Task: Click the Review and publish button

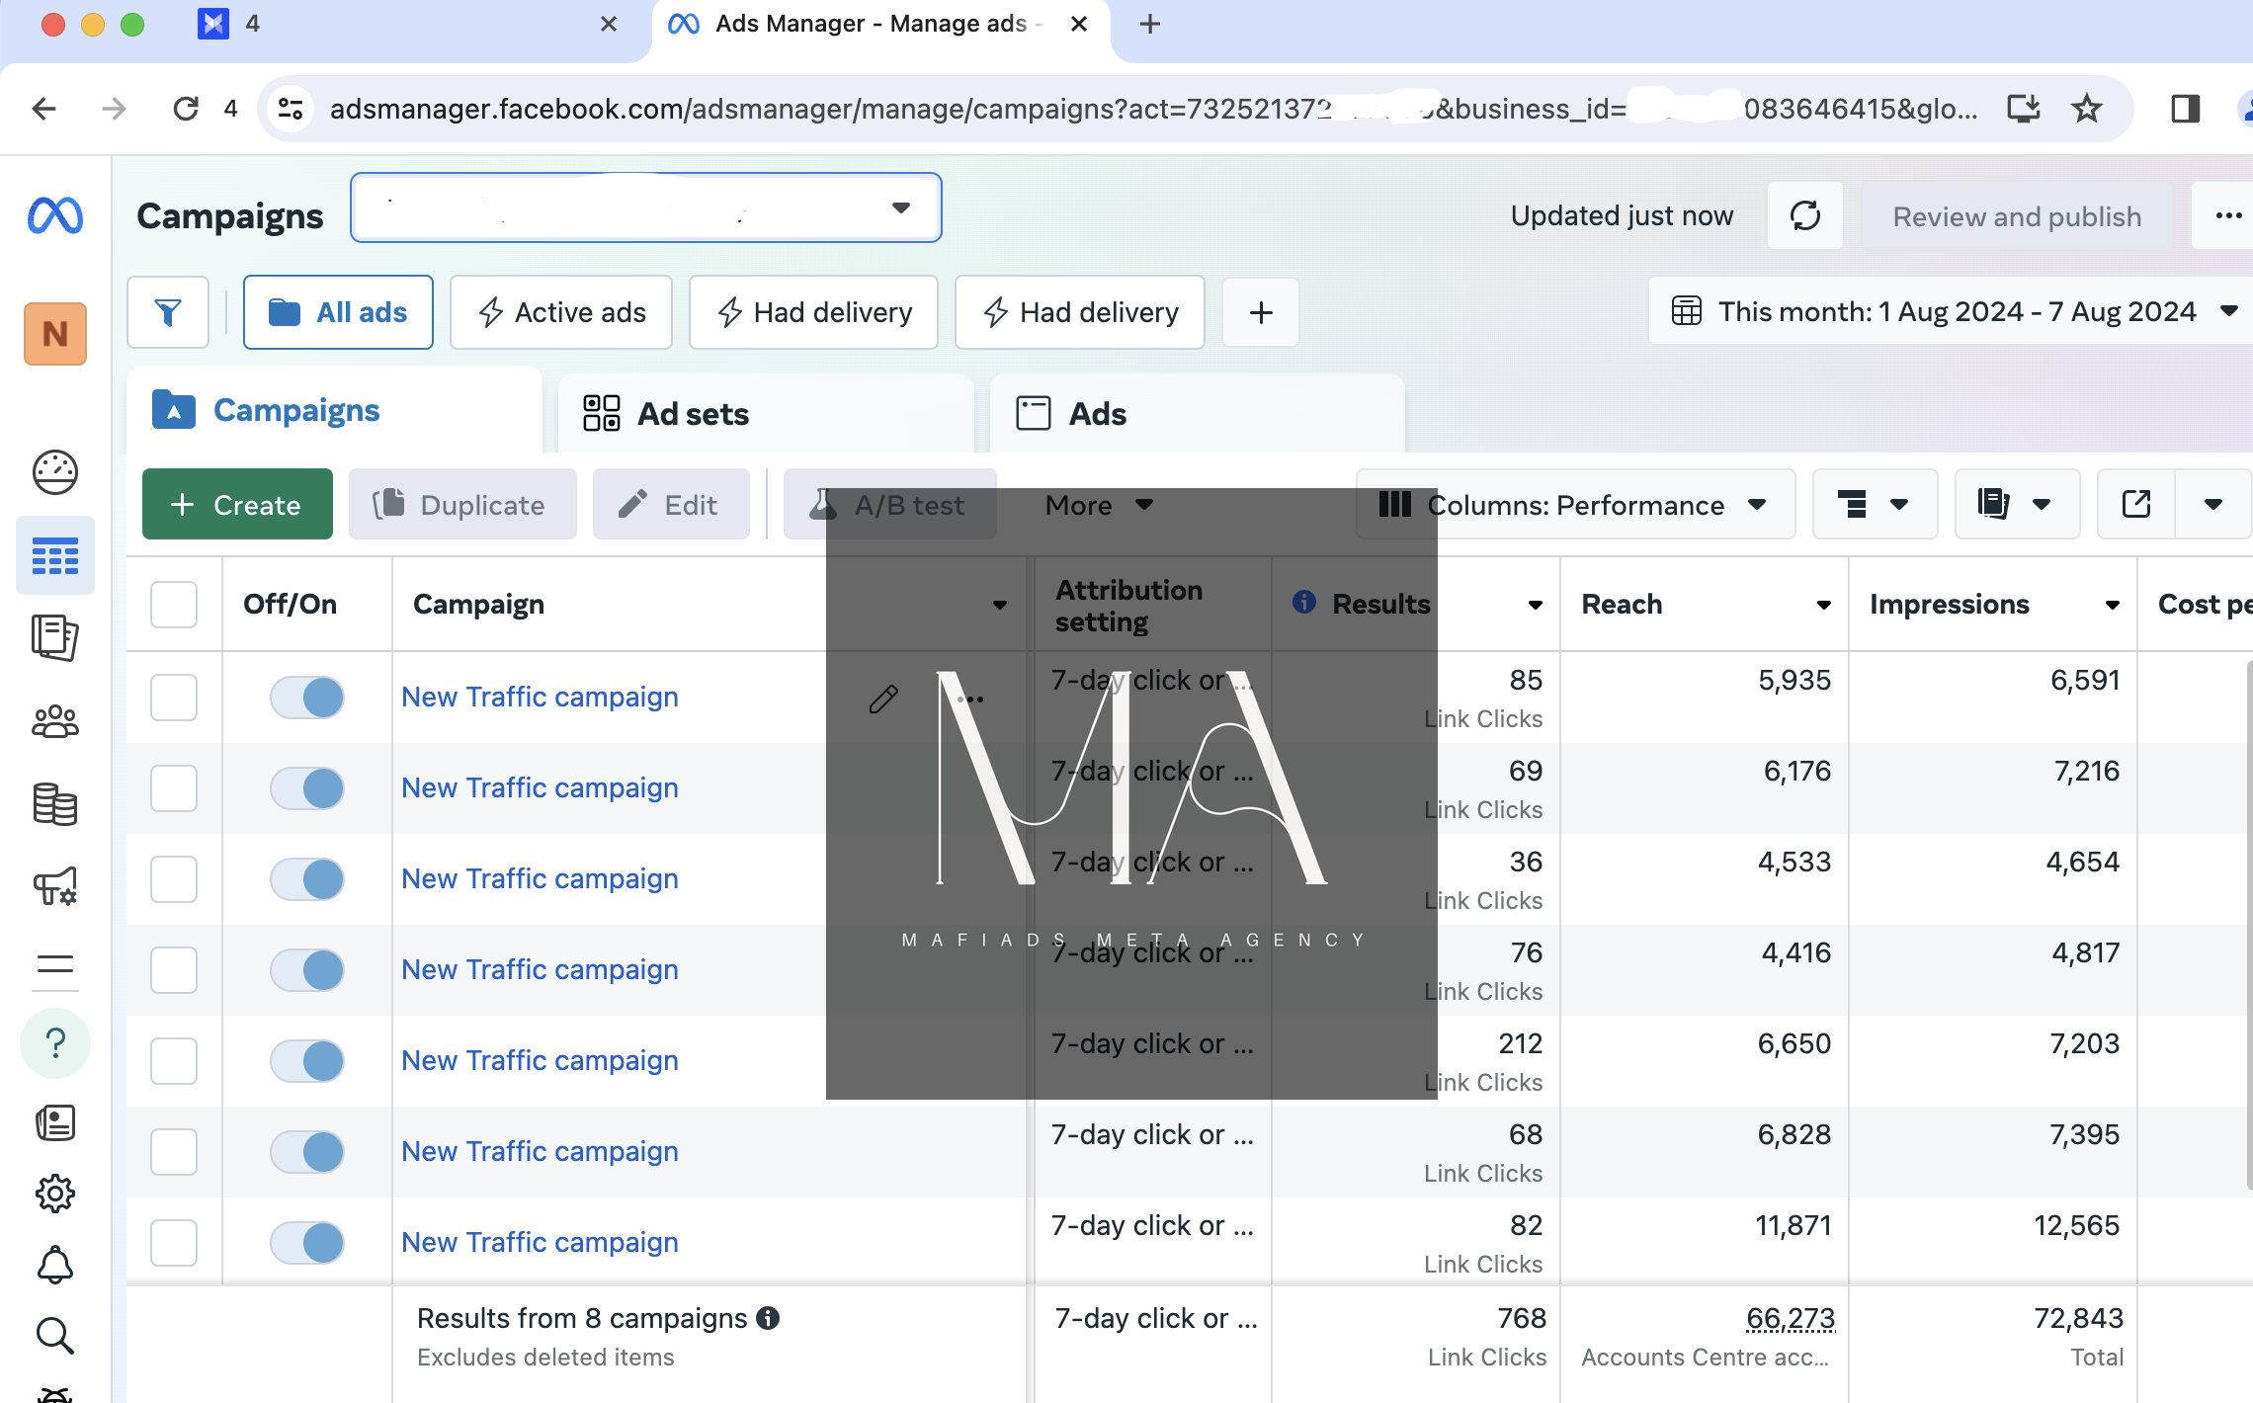Action: 2017,216
